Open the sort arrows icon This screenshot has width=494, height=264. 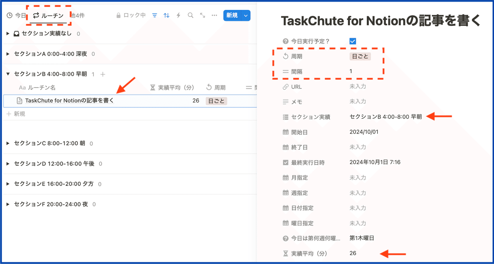(166, 15)
